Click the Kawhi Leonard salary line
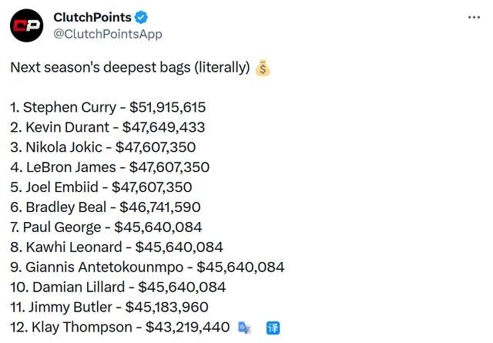This screenshot has width=493, height=343. point(116,247)
